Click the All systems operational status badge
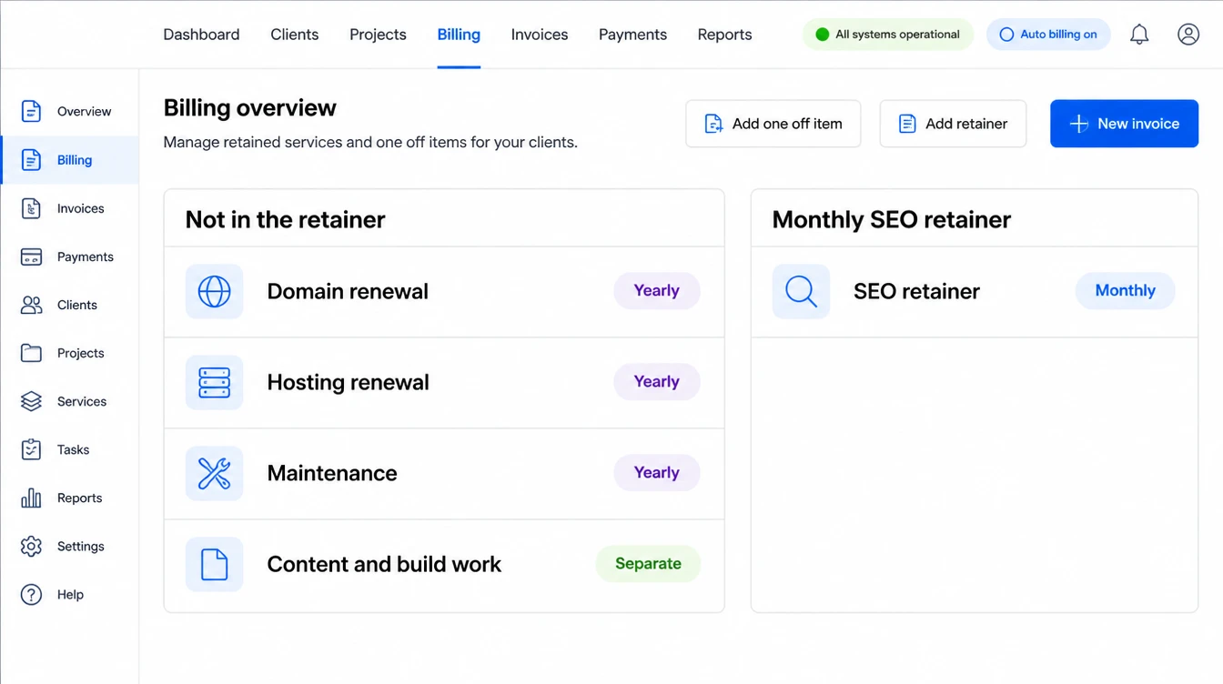 888,35
